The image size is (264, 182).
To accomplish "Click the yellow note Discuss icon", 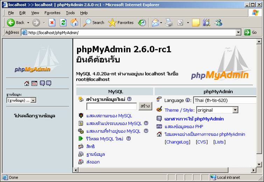I will coord(196,22).
